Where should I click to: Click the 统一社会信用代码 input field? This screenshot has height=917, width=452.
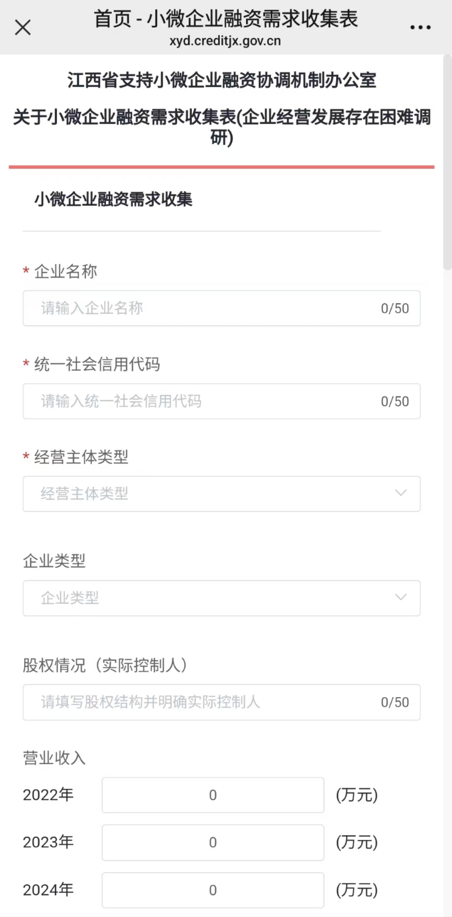pos(201,401)
